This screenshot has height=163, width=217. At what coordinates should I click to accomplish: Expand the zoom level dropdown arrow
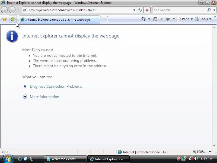click(x=210, y=152)
